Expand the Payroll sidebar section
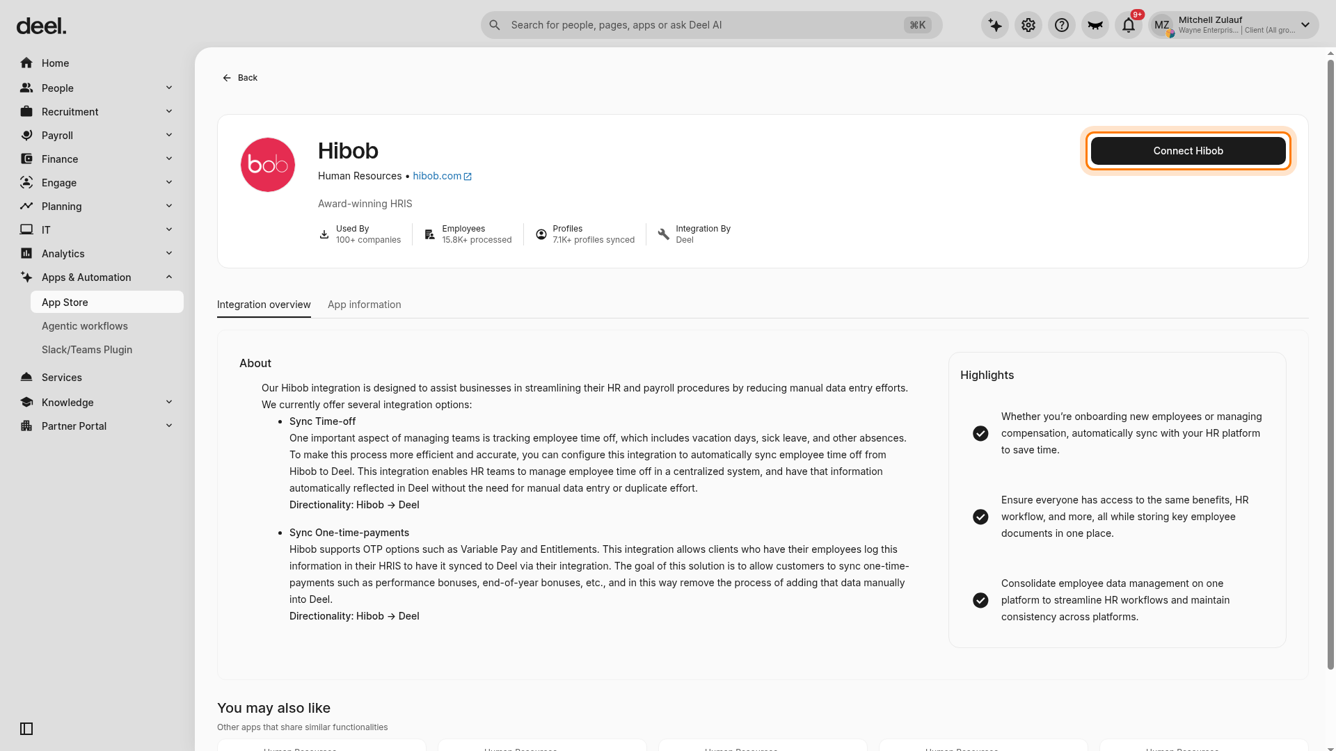Screen dimensions: 1336x751 coord(97,136)
